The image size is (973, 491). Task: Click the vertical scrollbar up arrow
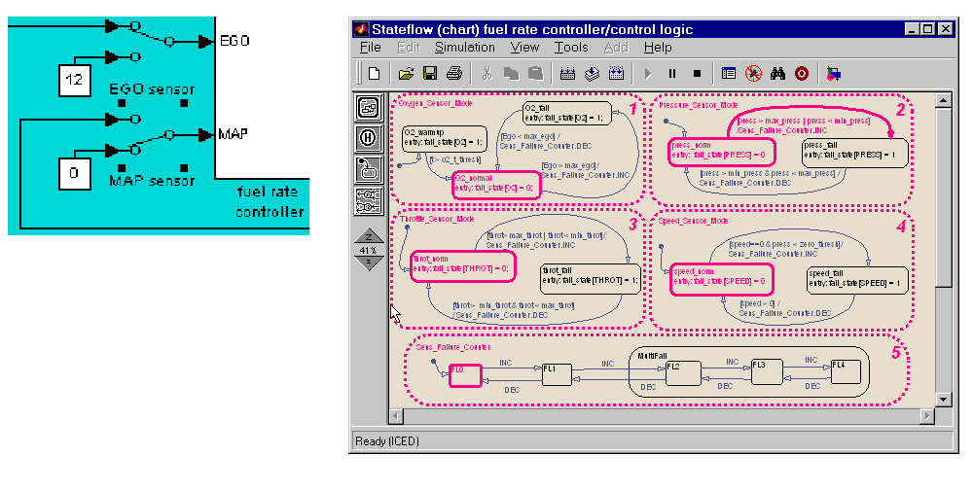click(x=943, y=100)
